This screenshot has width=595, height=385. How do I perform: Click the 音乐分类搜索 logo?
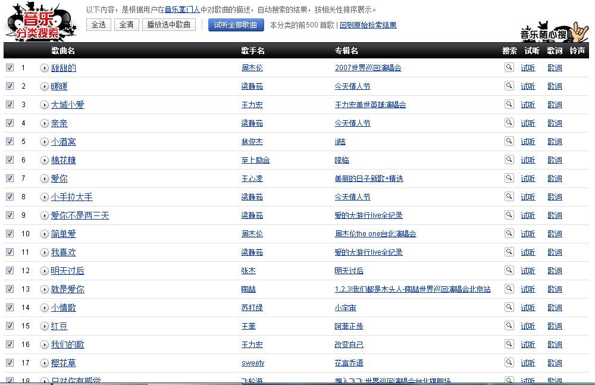pyautogui.click(x=40, y=22)
